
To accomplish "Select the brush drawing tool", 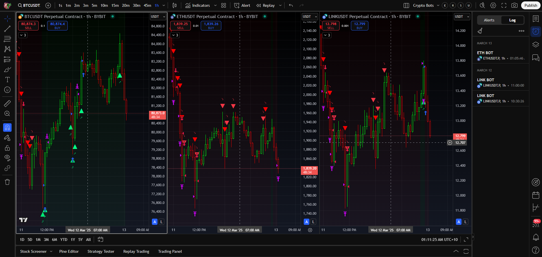I will [7, 69].
